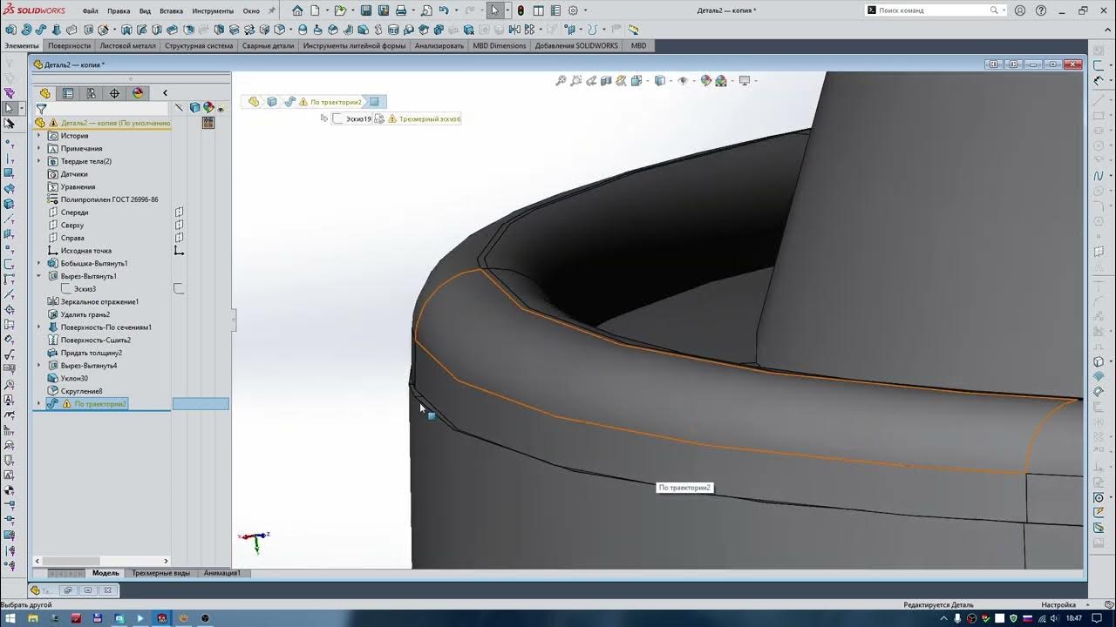
Task: Open the Вставка menu
Action: [x=172, y=11]
